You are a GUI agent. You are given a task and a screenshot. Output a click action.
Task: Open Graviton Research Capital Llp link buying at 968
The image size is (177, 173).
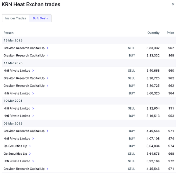[24, 55]
